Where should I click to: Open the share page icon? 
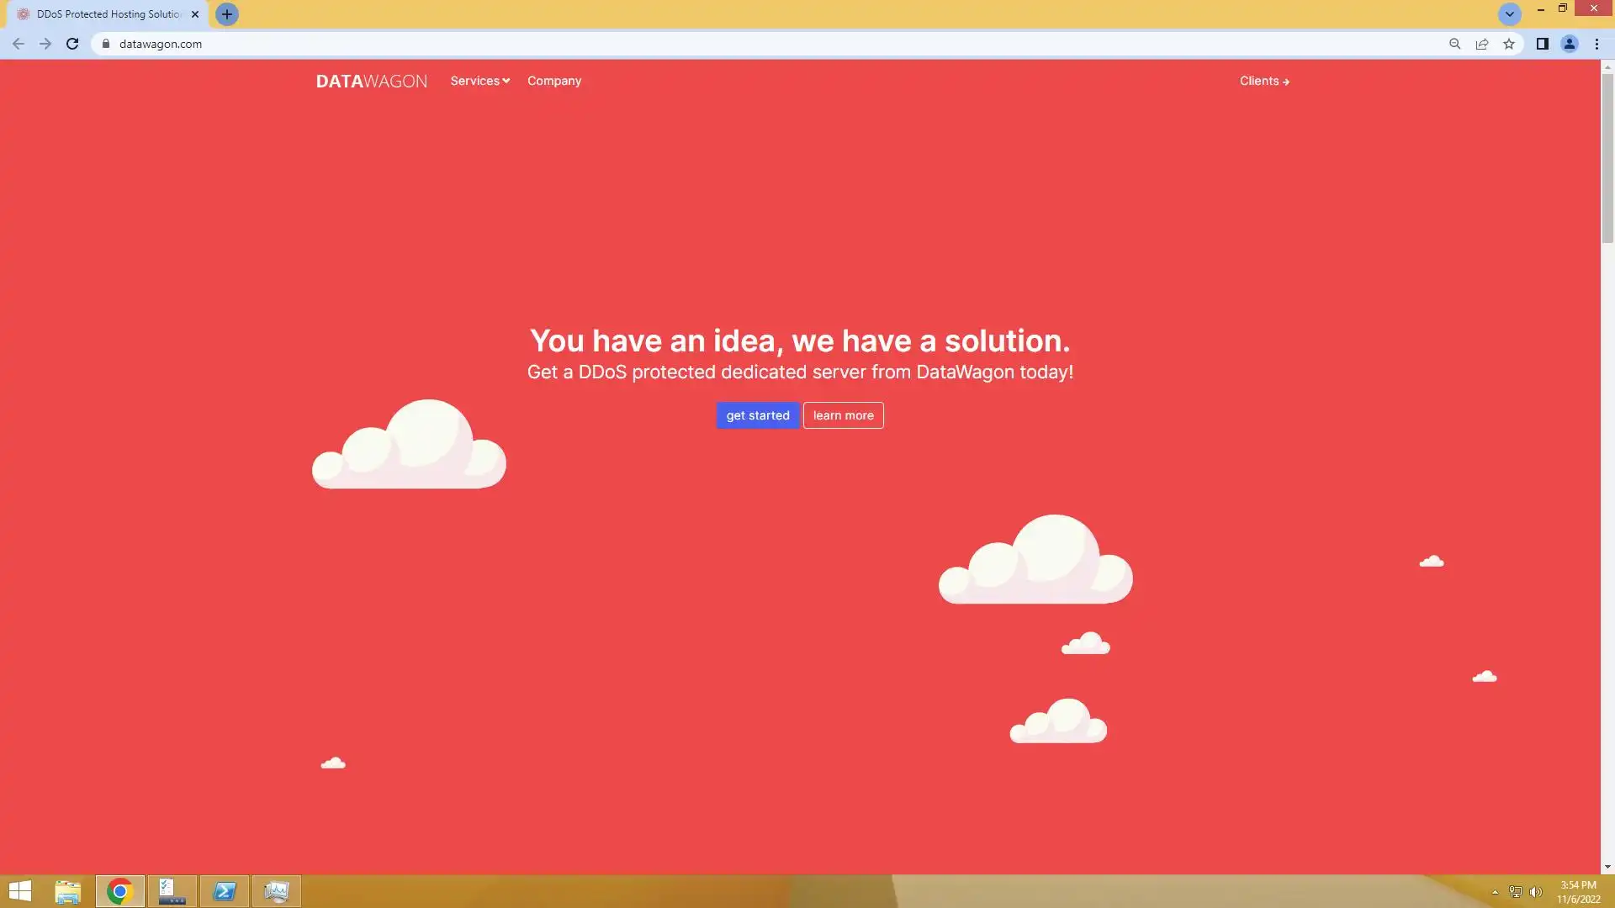point(1482,44)
